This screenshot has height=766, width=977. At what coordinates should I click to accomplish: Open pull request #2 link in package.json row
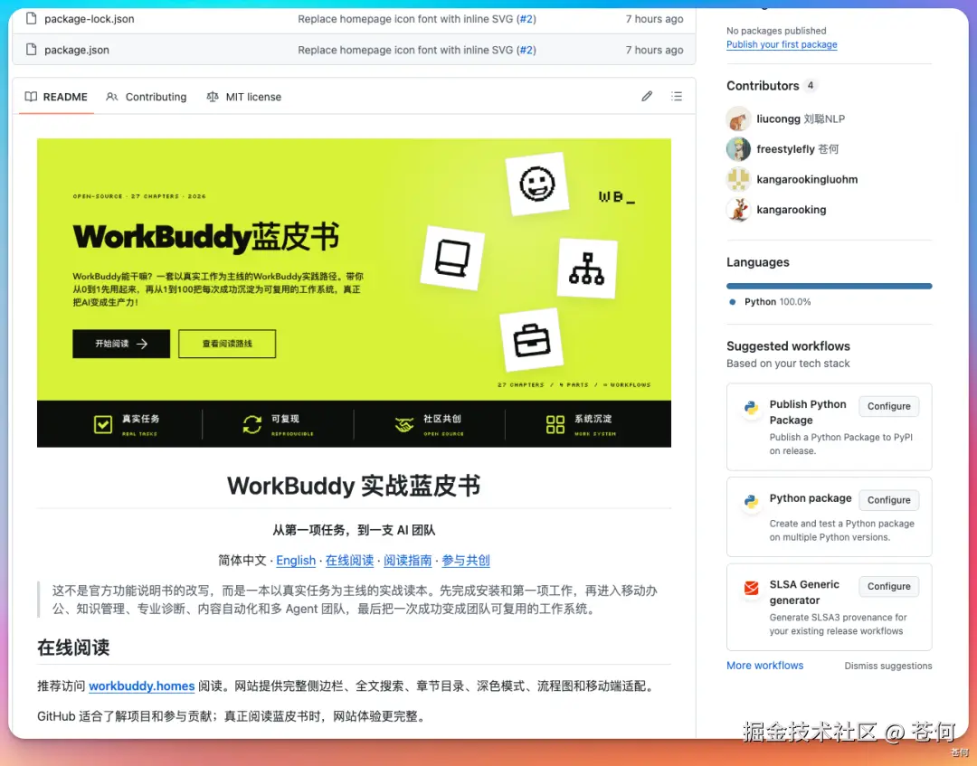tap(526, 50)
